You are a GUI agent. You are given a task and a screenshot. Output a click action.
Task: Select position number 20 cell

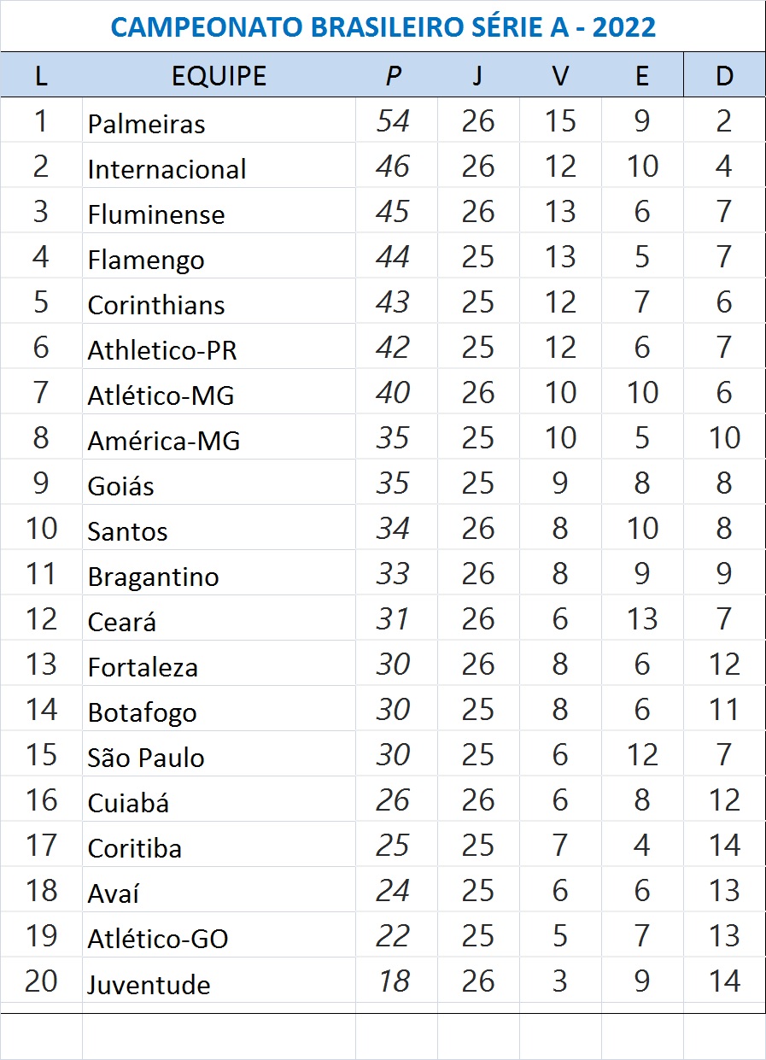click(41, 981)
